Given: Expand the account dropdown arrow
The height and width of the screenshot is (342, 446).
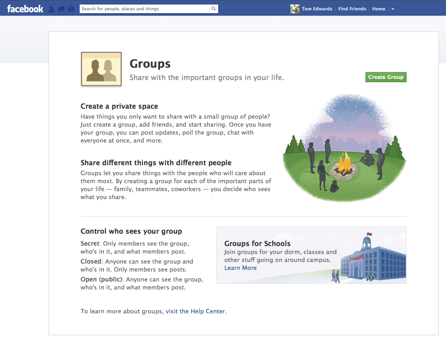Looking at the screenshot, I should tap(393, 9).
